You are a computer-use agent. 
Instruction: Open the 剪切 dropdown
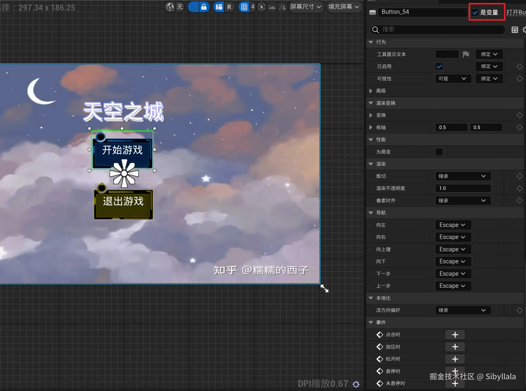[463, 176]
